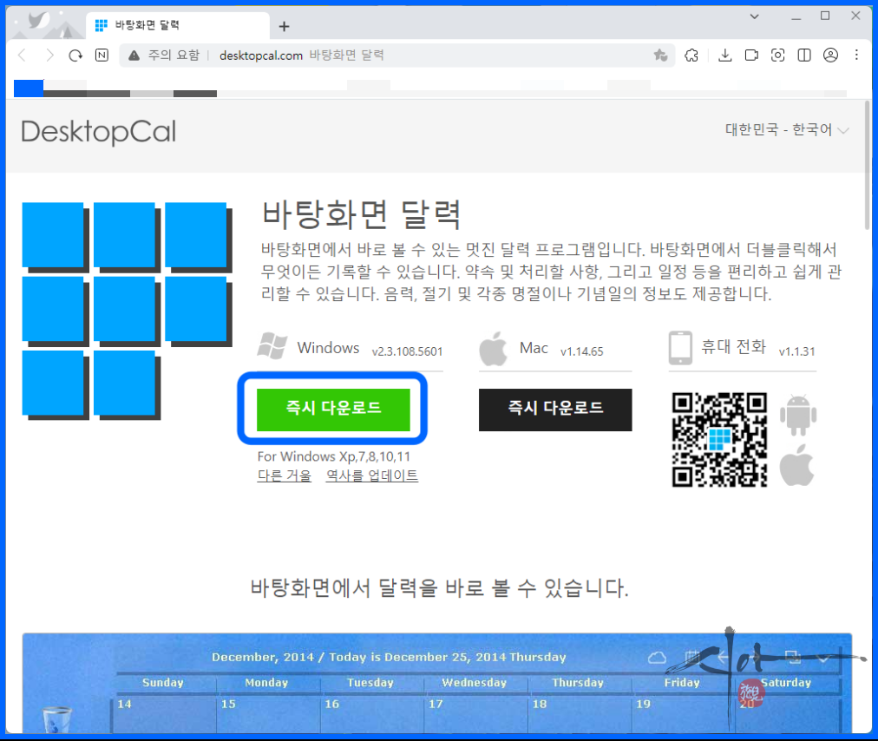Click the blue calendar tiles logo

pyautogui.click(x=128, y=311)
